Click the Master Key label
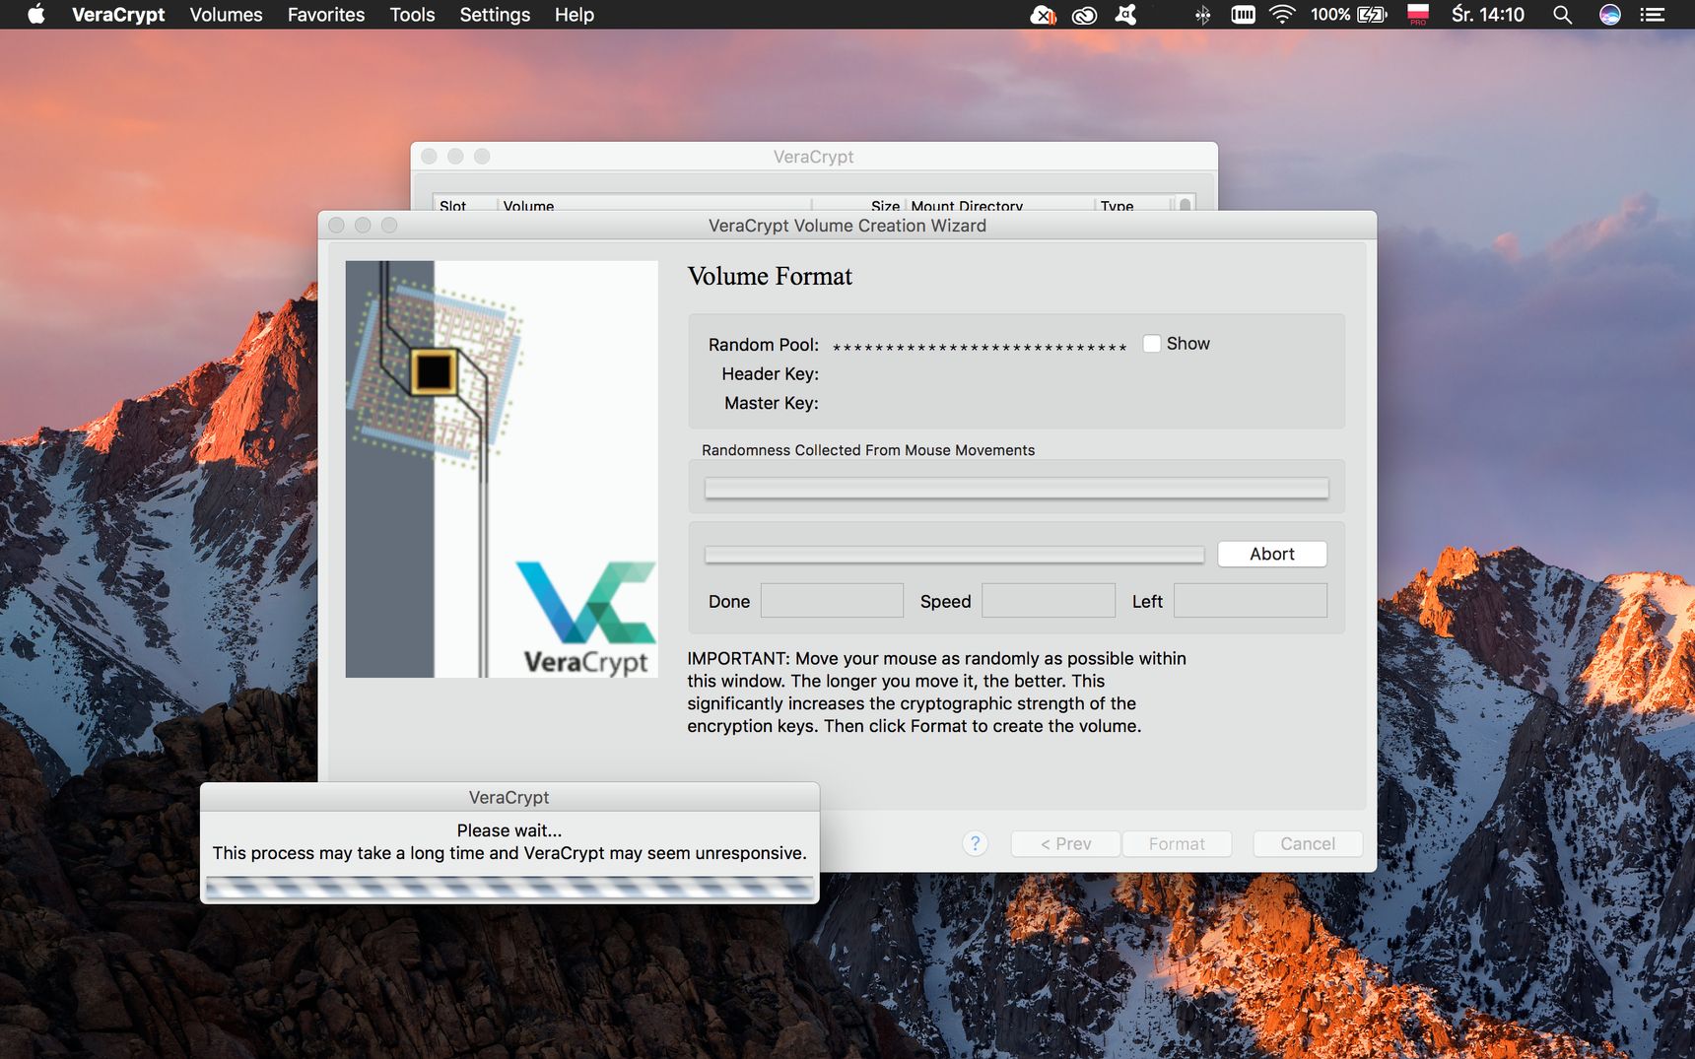The height and width of the screenshot is (1059, 1695). click(771, 403)
